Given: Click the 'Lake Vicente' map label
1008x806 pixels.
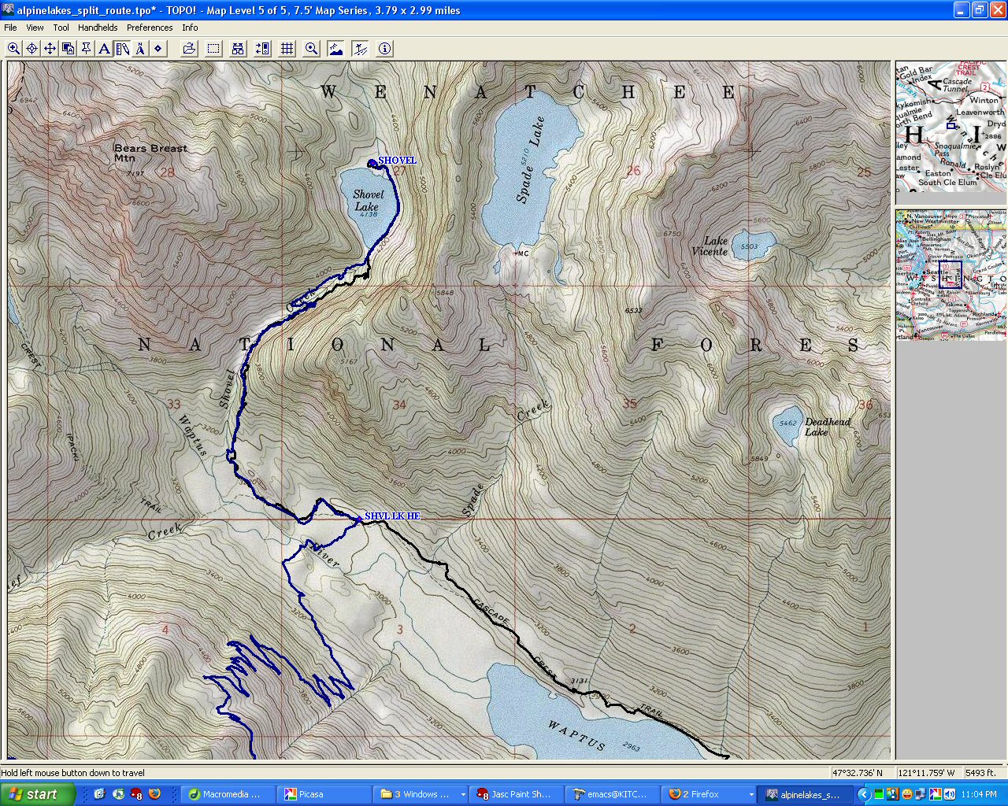Looking at the screenshot, I should (710, 246).
